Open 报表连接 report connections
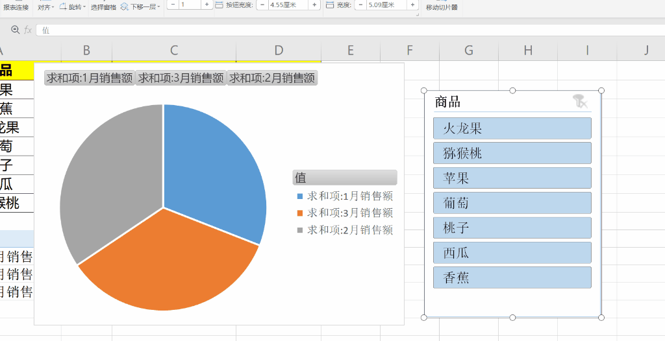Image resolution: width=665 pixels, height=341 pixels. (x=16, y=6)
